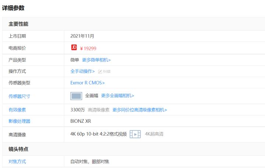Open 更多微单相机 link

[x=96, y=60]
